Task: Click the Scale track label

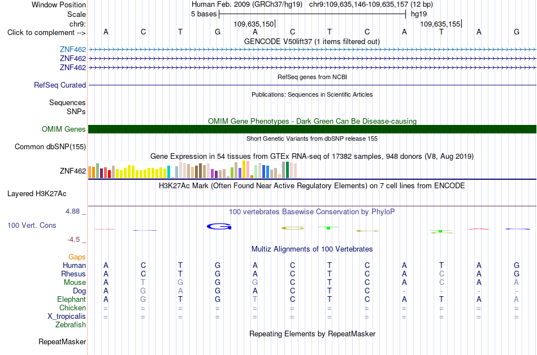Action: click(x=76, y=14)
